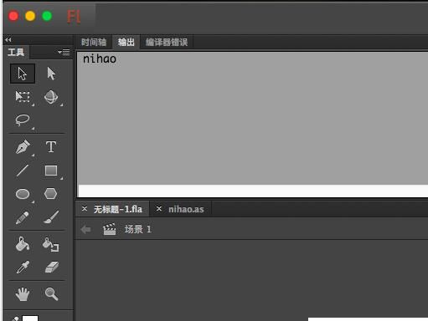Select the Text tool

coord(51,147)
